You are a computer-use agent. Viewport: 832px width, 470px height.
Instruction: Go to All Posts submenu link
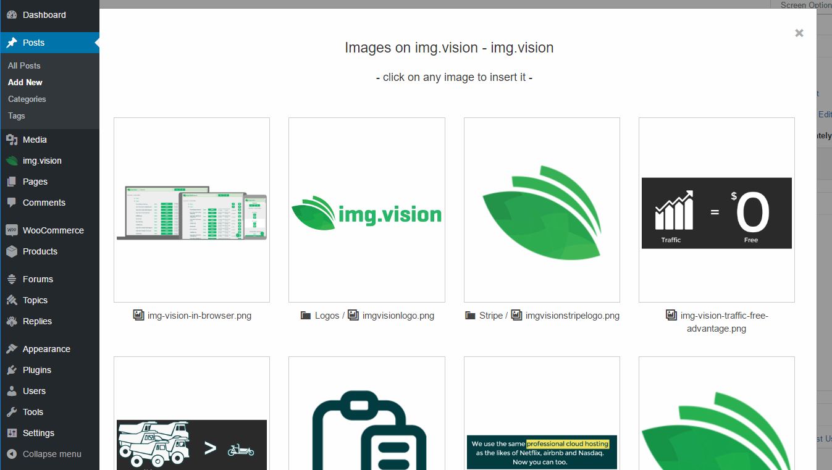24,65
